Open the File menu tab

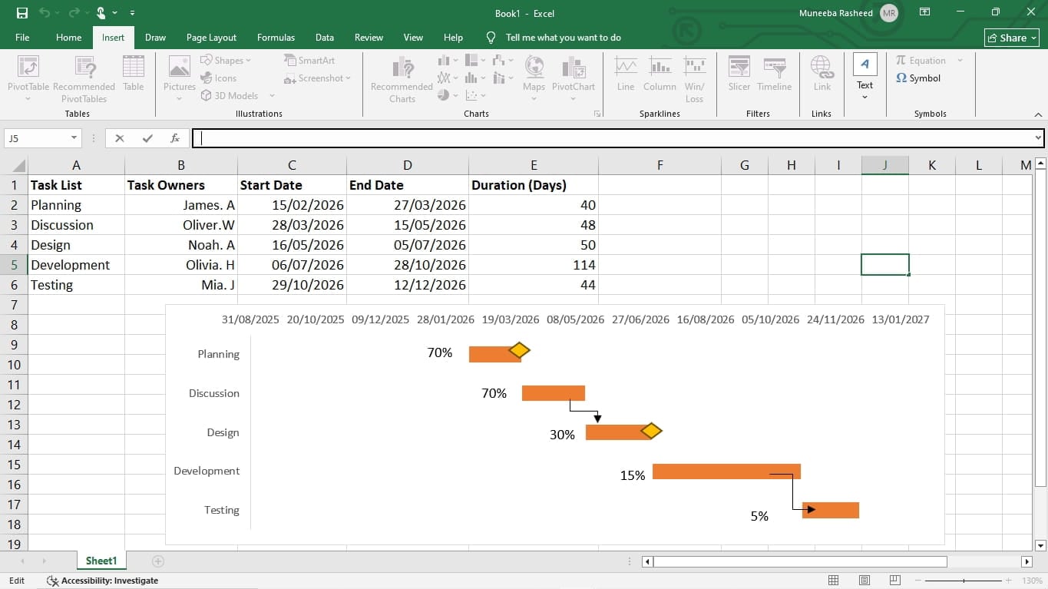pyautogui.click(x=22, y=37)
